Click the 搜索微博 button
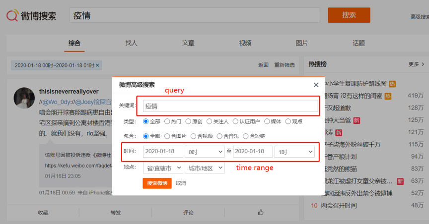429x224 pixels. pos(157,183)
